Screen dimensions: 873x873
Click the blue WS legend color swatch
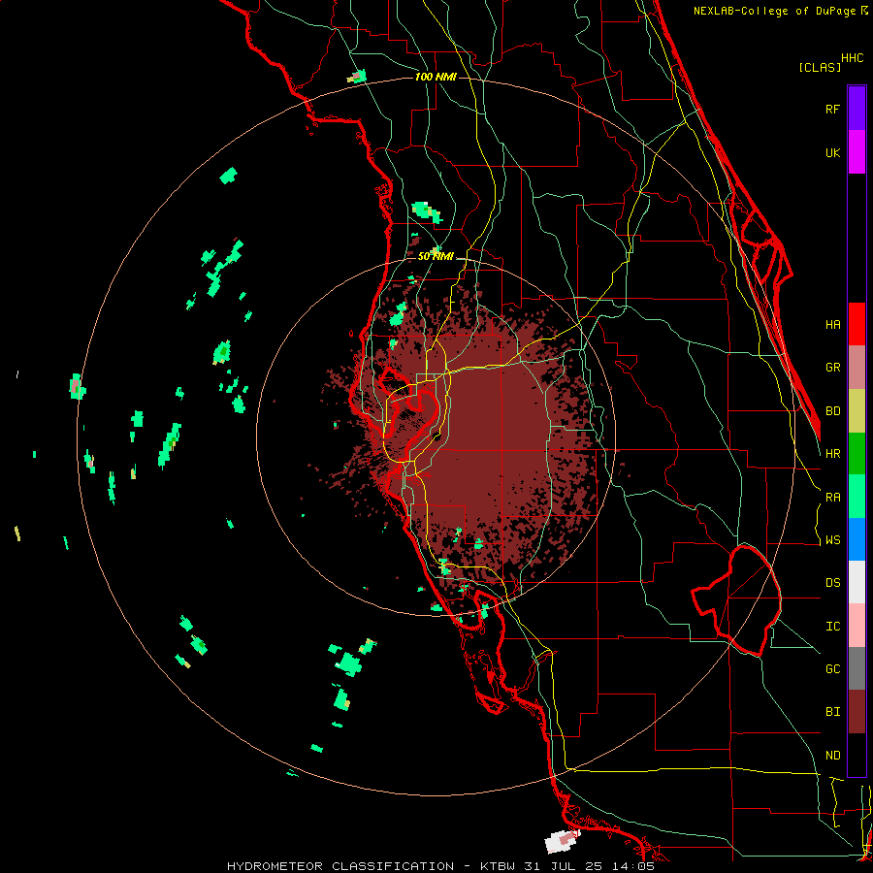tap(857, 539)
